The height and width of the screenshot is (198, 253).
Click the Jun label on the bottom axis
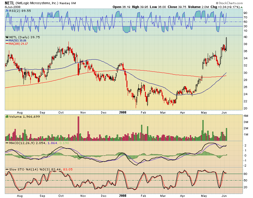[224, 196]
